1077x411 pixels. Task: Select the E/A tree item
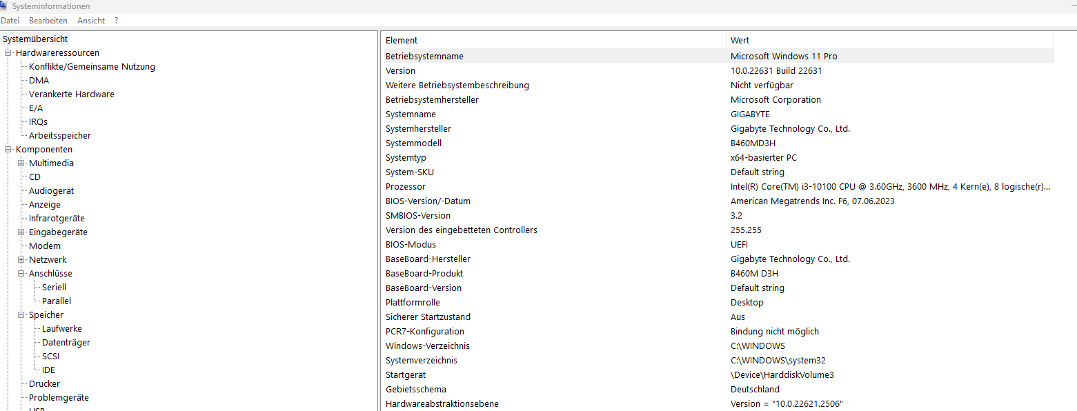coord(36,108)
